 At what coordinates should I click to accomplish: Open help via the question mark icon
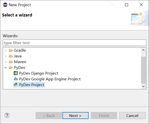(7, 115)
